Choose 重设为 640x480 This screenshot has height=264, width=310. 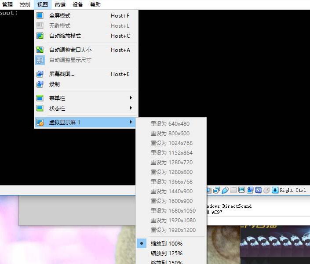coord(171,124)
